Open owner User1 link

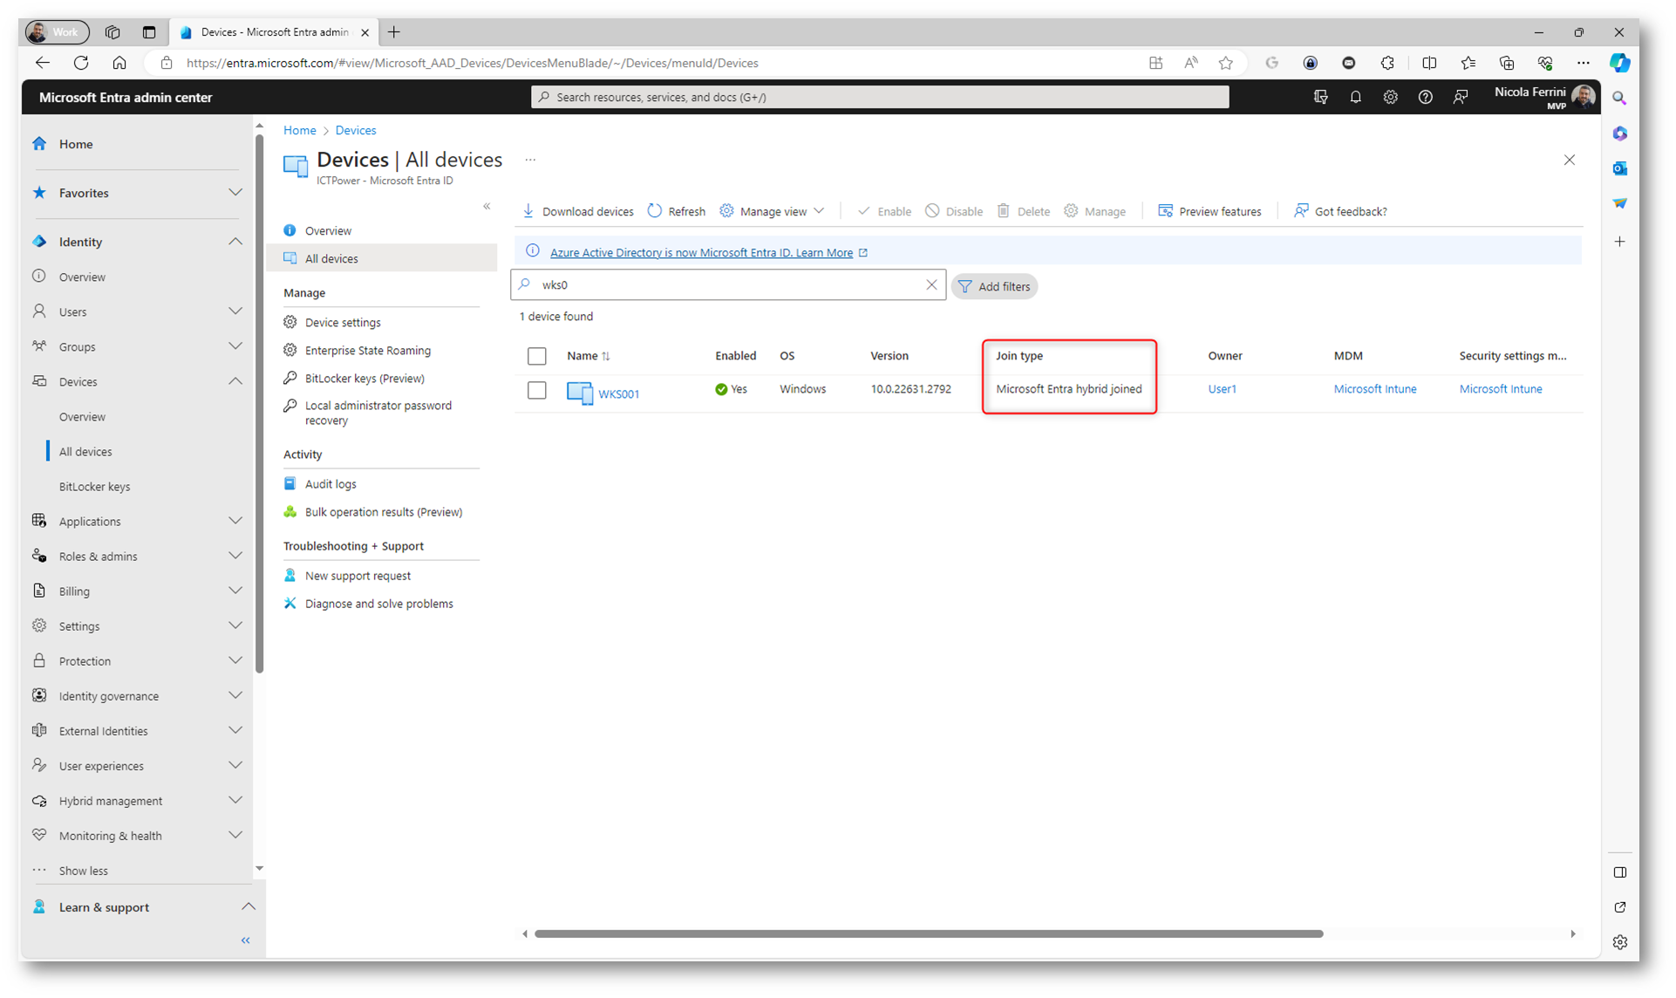(x=1222, y=389)
